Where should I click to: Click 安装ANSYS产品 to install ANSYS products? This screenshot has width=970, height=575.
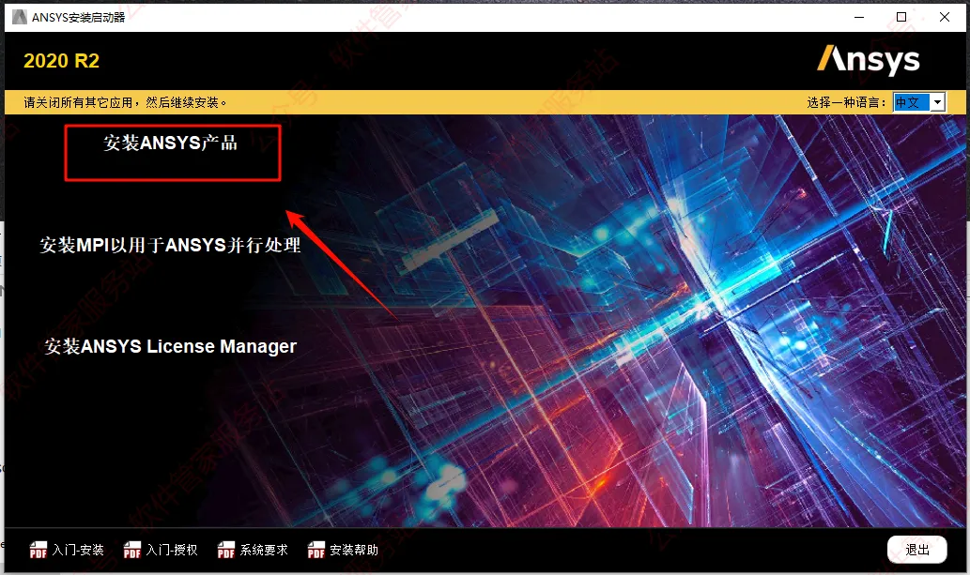[170, 143]
